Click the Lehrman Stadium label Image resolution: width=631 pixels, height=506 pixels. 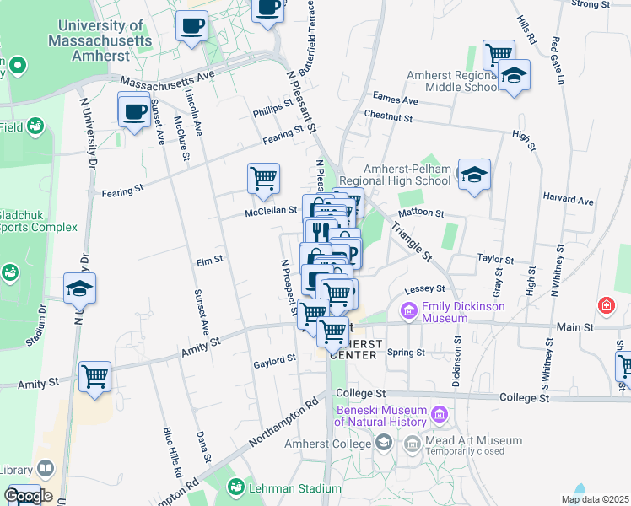pos(295,488)
